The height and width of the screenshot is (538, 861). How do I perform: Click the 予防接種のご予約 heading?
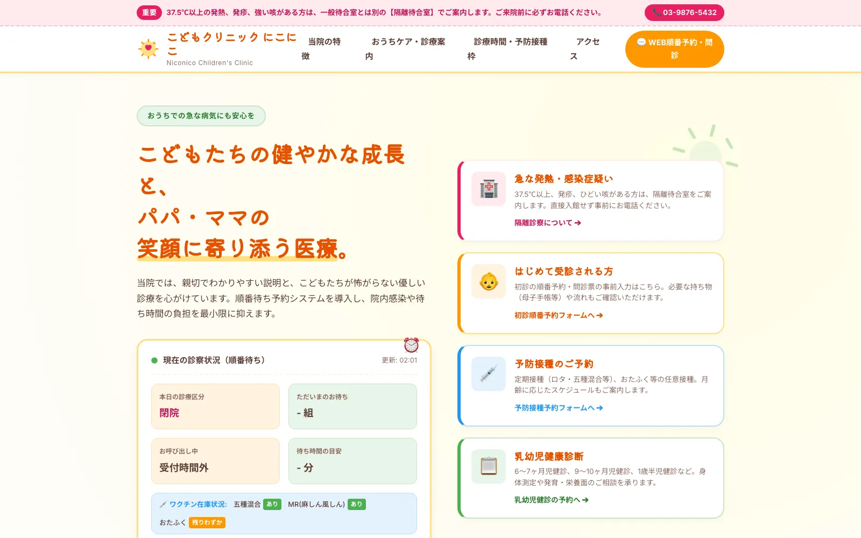click(554, 364)
